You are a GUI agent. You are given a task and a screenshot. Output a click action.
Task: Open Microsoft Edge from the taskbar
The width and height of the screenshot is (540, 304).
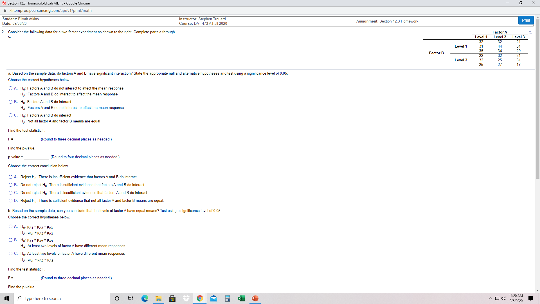[x=145, y=298]
